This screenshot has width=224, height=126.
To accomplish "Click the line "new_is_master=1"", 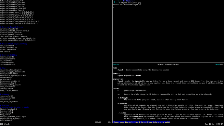I will [7, 46].
